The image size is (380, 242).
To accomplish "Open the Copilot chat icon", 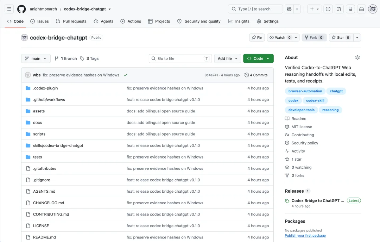I will click(x=289, y=9).
